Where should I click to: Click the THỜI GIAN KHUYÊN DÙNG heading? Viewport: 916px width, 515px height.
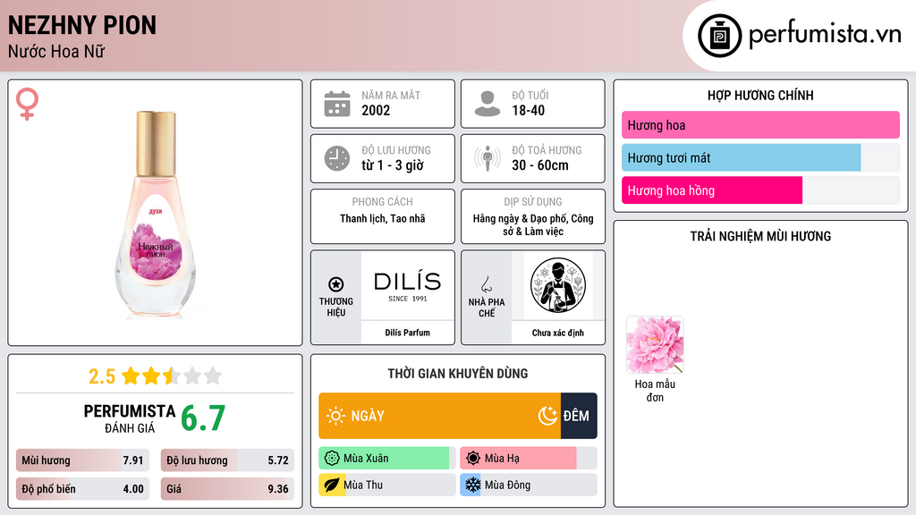458,374
